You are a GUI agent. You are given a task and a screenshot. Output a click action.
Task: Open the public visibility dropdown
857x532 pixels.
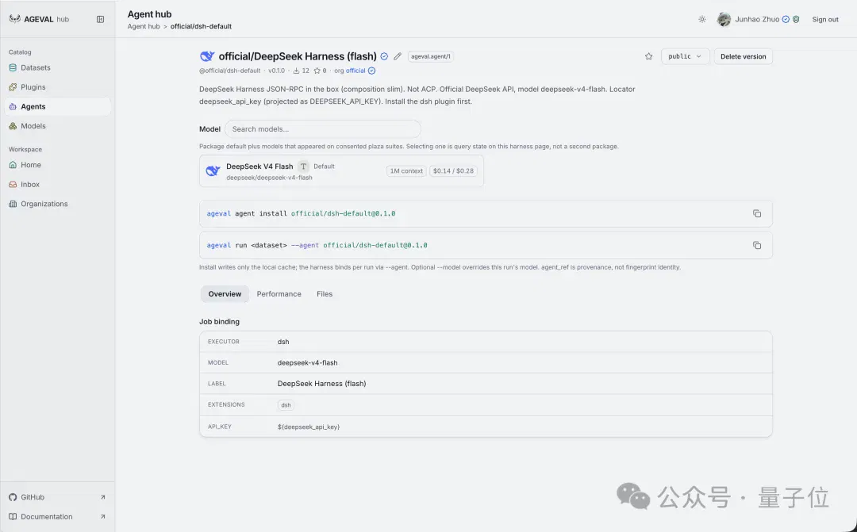pyautogui.click(x=686, y=56)
